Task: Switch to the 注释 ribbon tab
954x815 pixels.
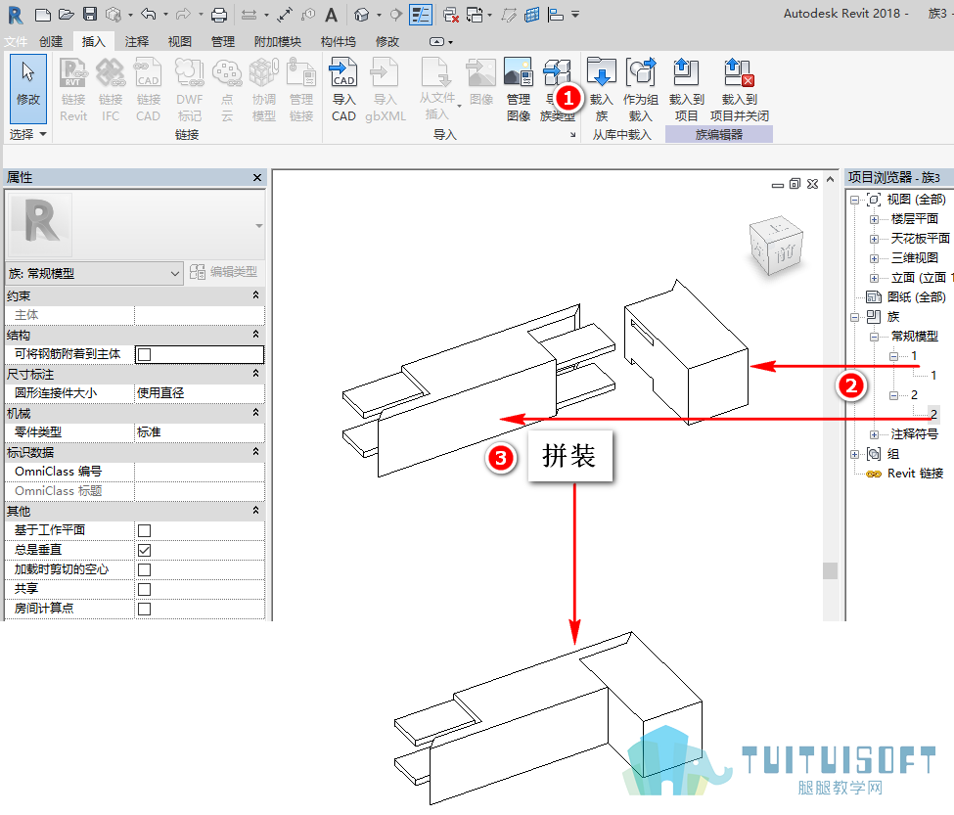Action: tap(136, 41)
